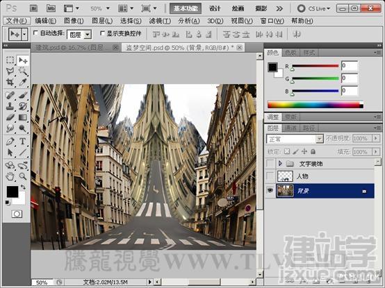The height and width of the screenshot is (288, 385).
Task: Click the foreground color swatch in toolbox
Action: tap(13, 192)
